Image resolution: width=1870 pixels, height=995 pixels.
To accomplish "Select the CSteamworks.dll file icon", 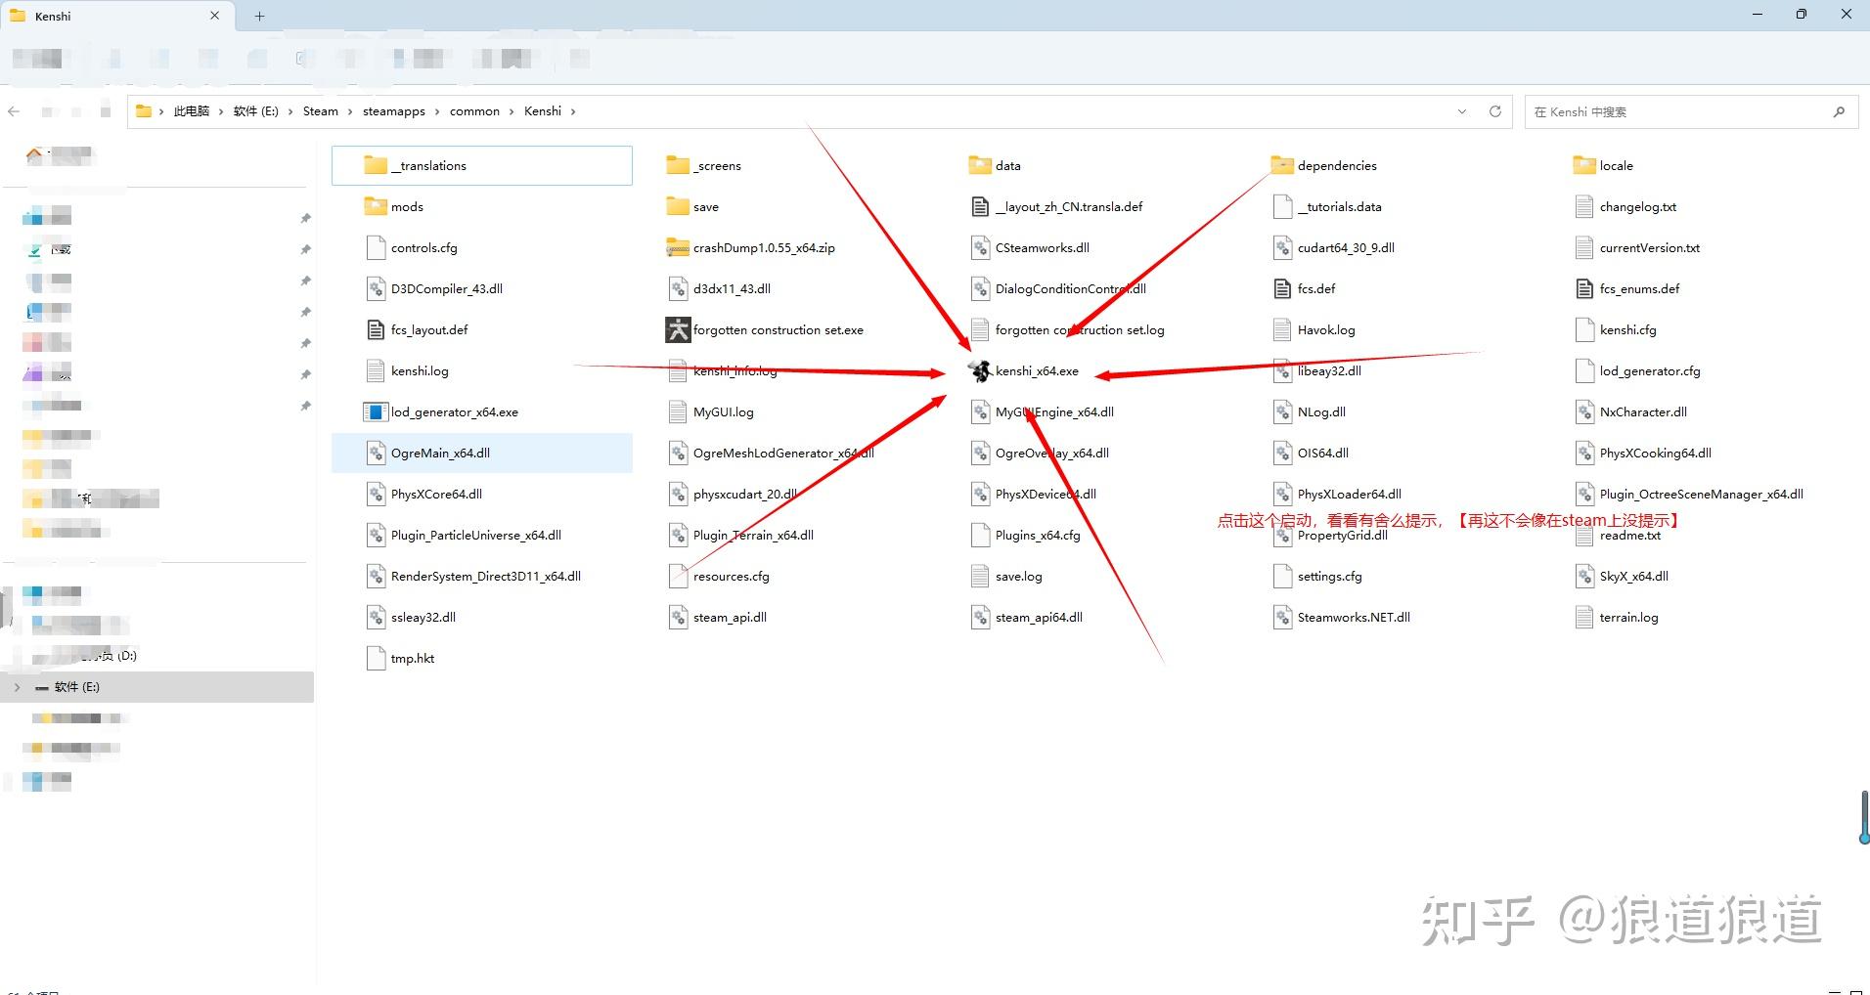I will (x=980, y=248).
